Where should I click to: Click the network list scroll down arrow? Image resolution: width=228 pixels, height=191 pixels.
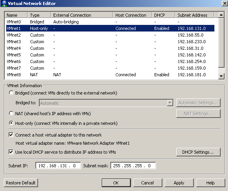(221, 76)
